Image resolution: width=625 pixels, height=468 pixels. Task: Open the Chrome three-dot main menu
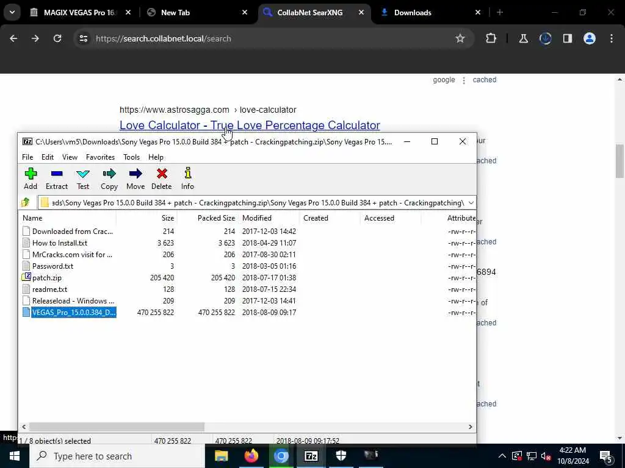612,38
